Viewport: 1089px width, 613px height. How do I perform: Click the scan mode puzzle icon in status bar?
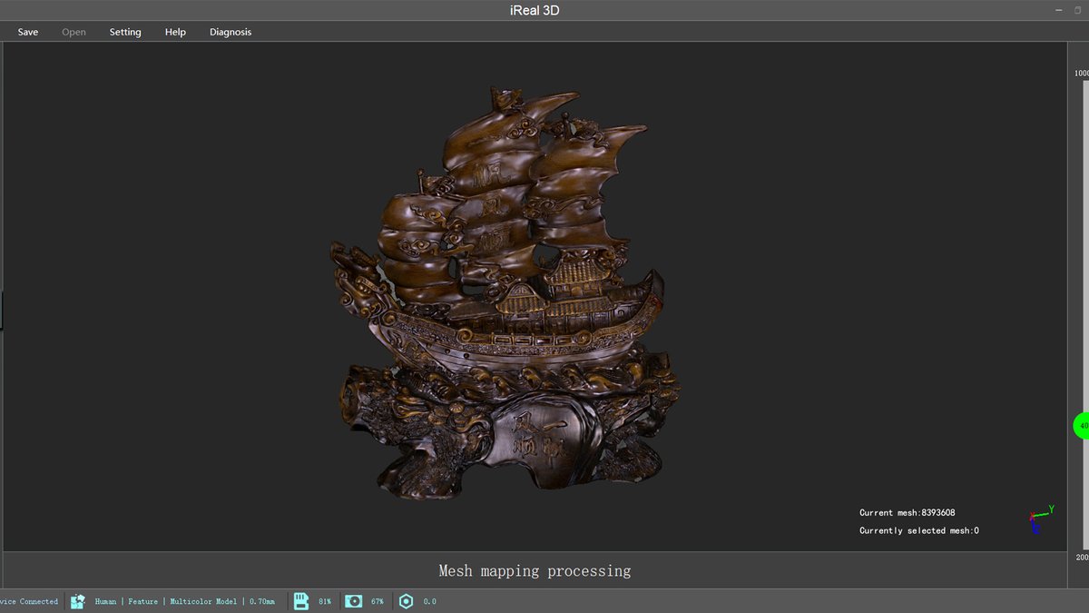coord(78,601)
